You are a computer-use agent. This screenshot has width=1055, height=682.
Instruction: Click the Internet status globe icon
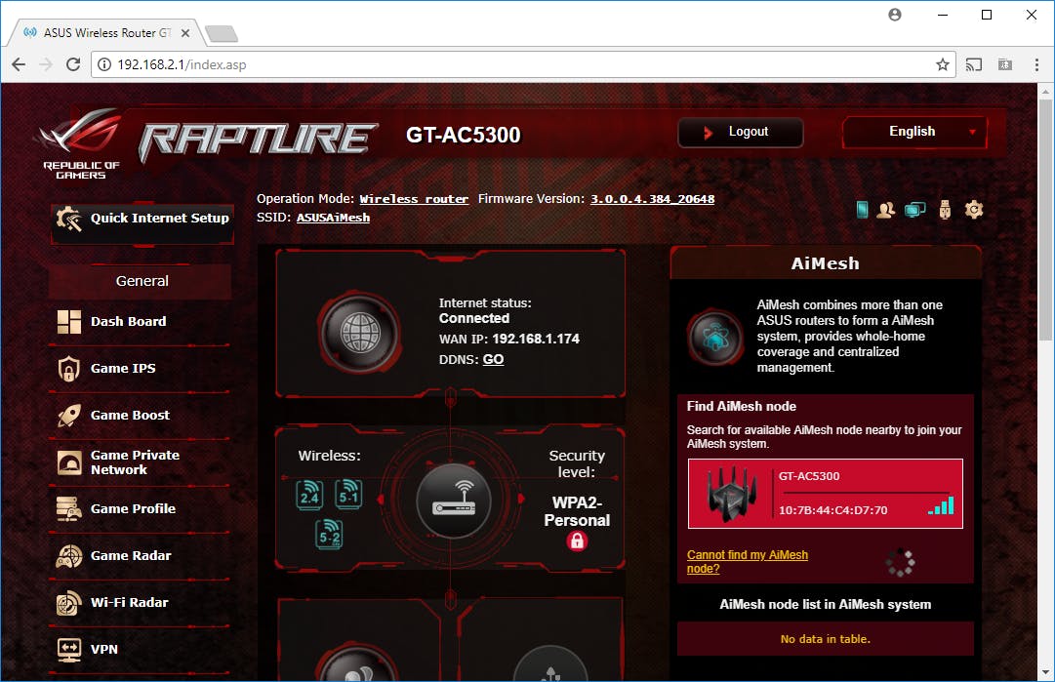(360, 333)
